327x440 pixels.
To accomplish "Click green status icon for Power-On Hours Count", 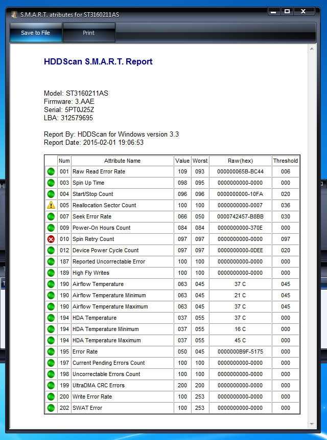I will coord(51,228).
